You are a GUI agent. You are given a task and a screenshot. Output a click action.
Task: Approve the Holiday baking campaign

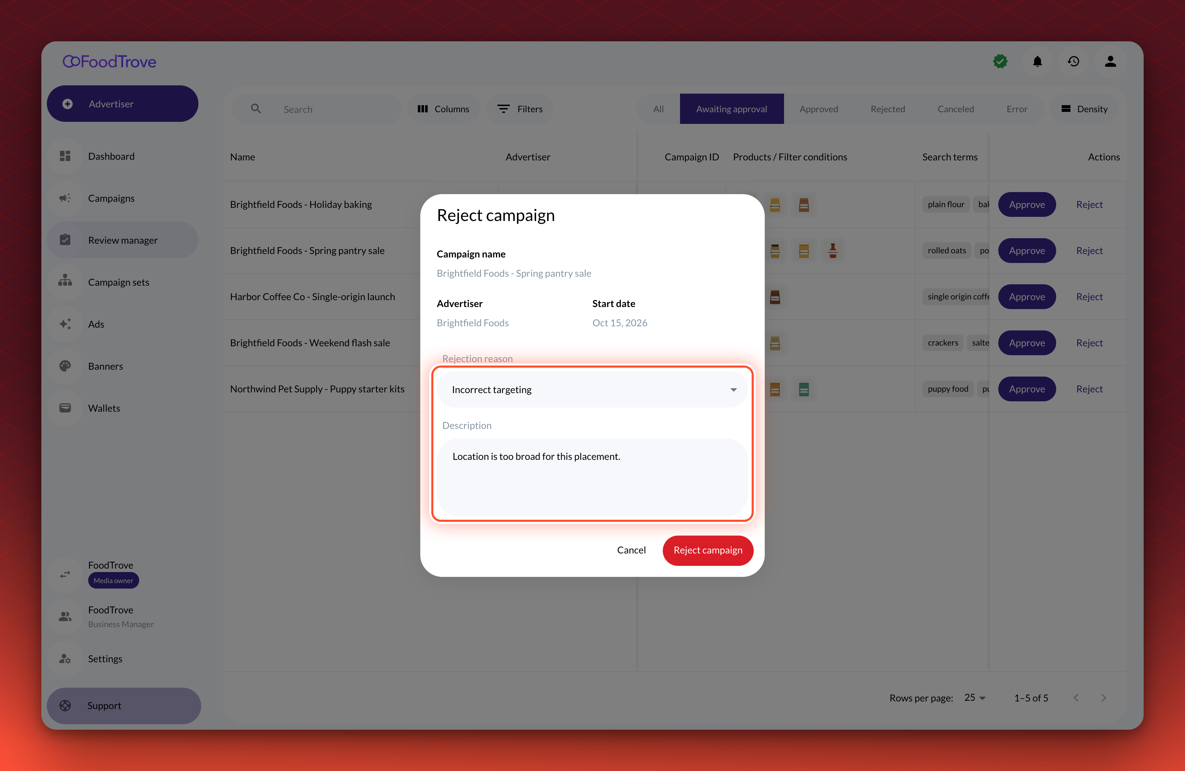[x=1027, y=204]
